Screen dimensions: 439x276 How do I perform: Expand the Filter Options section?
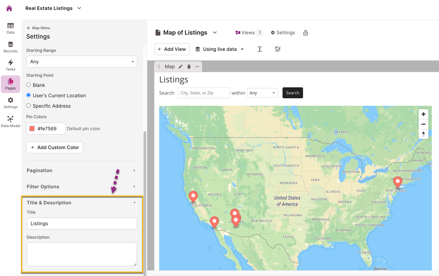[81, 187]
